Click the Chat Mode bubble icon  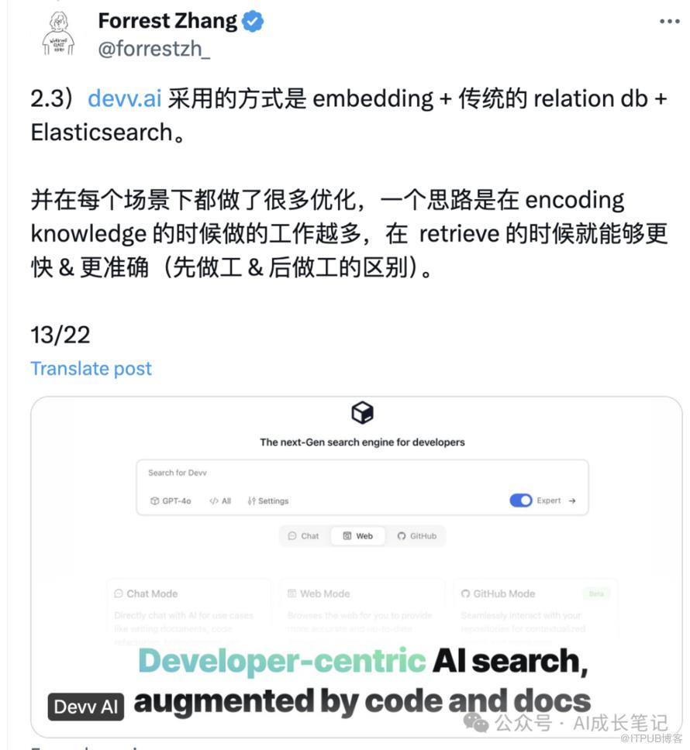pyautogui.click(x=119, y=593)
